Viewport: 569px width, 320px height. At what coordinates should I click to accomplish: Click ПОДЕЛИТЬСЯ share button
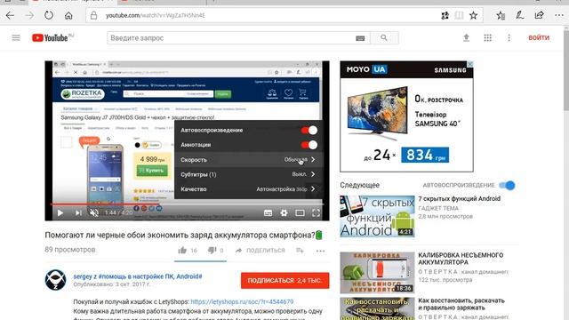pos(260,251)
